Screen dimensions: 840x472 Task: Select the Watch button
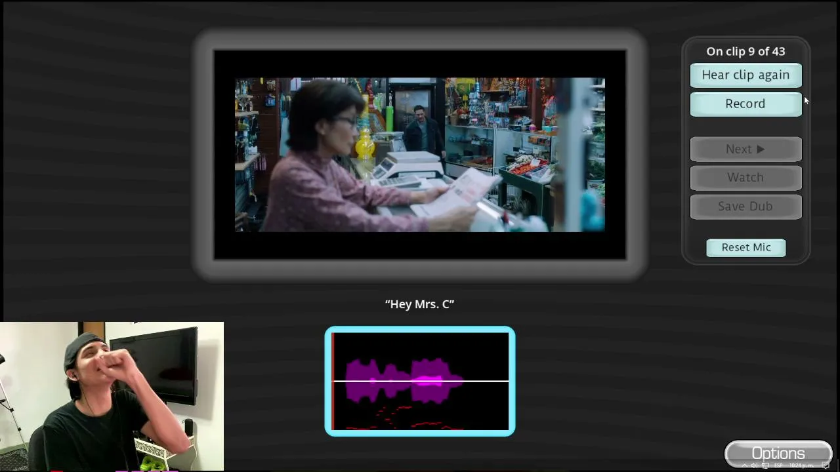point(745,177)
